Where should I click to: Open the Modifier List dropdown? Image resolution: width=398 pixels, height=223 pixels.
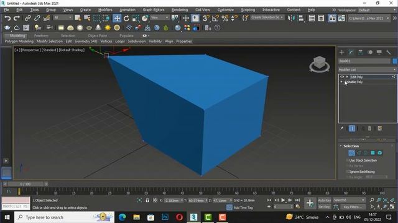[368, 69]
